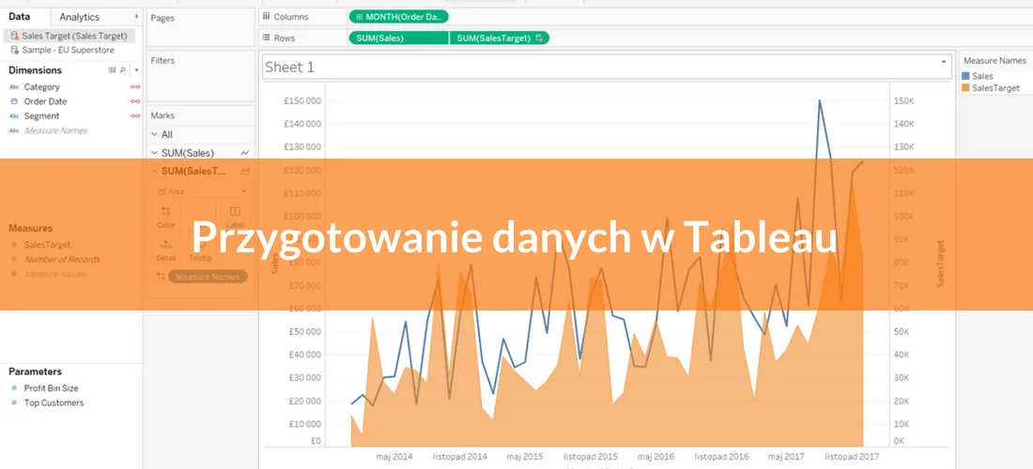Click the Filters shelf

pos(200,76)
